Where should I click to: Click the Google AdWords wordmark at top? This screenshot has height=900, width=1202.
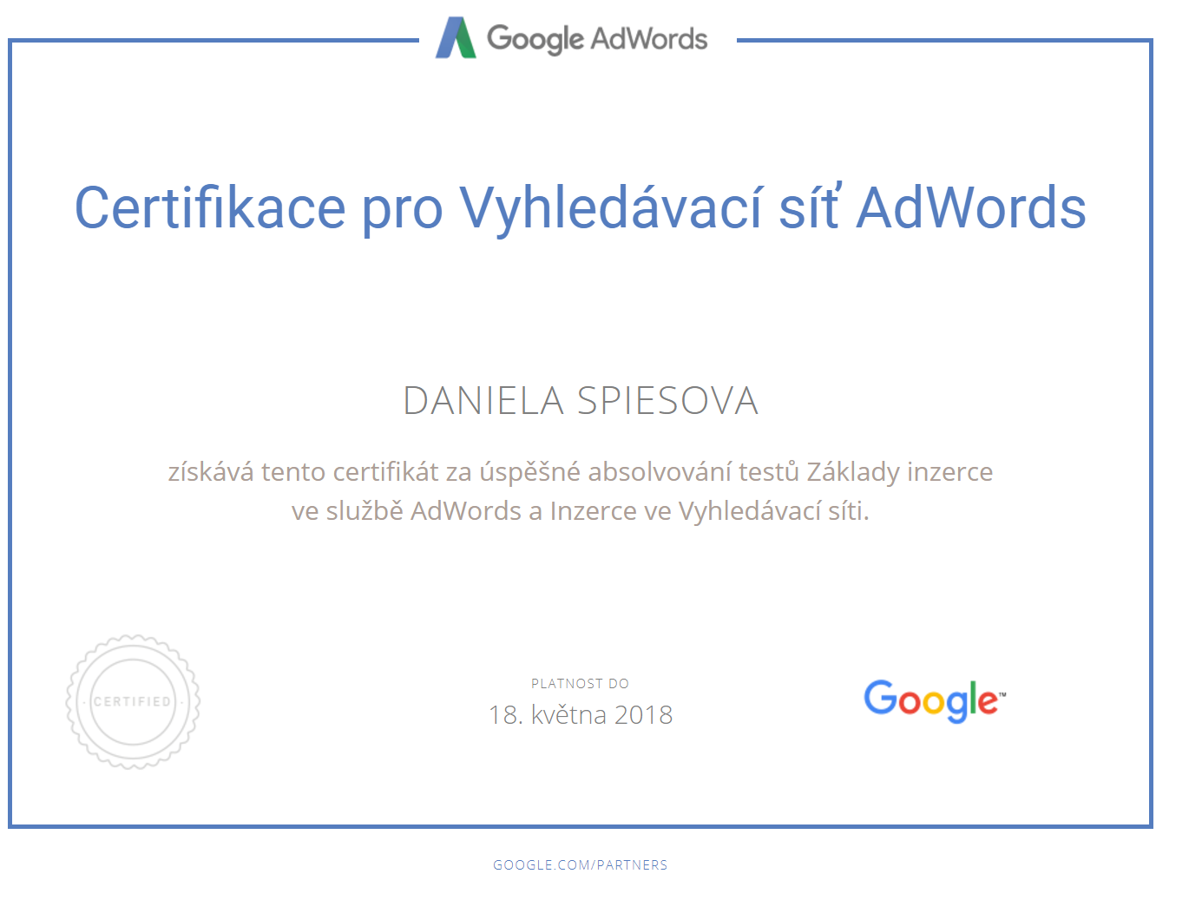click(597, 39)
